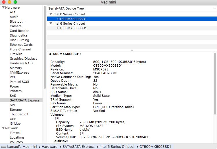
Task: Click the disk1s2 volume heading
Action: pyautogui.click(x=61, y=141)
